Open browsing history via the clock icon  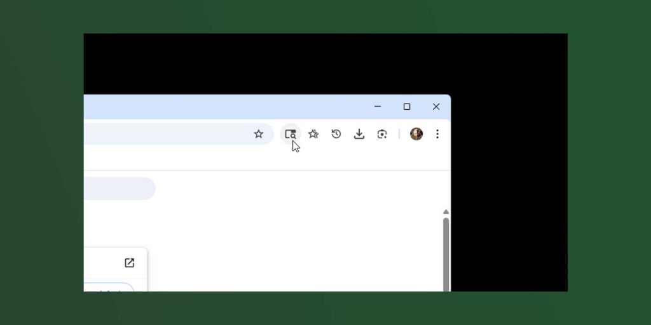pyautogui.click(x=336, y=134)
